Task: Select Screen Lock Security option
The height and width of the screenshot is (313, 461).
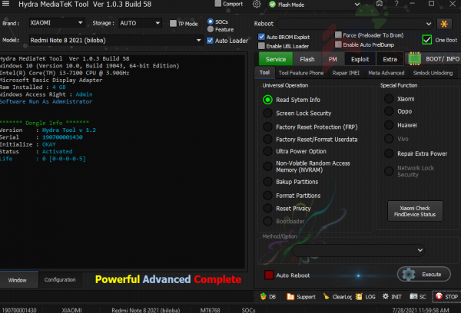Action: pyautogui.click(x=267, y=113)
